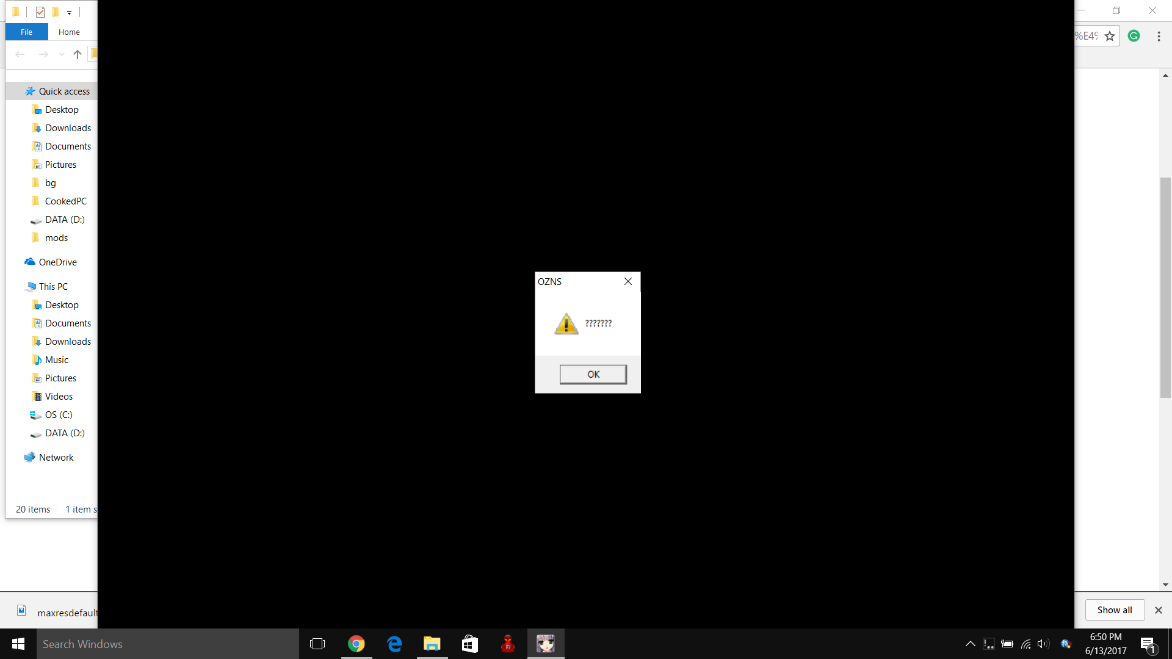
Task: Switch to File Explorer from taskbar
Action: pos(432,644)
